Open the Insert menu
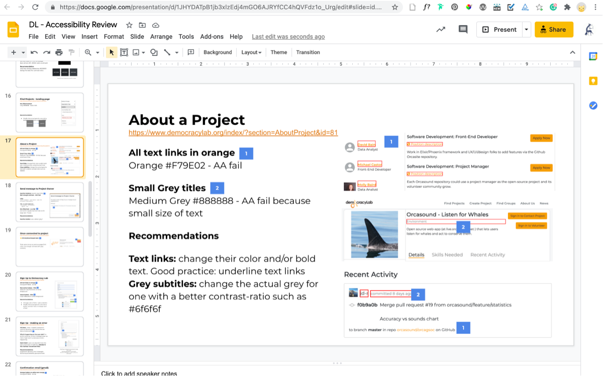 pyautogui.click(x=89, y=37)
